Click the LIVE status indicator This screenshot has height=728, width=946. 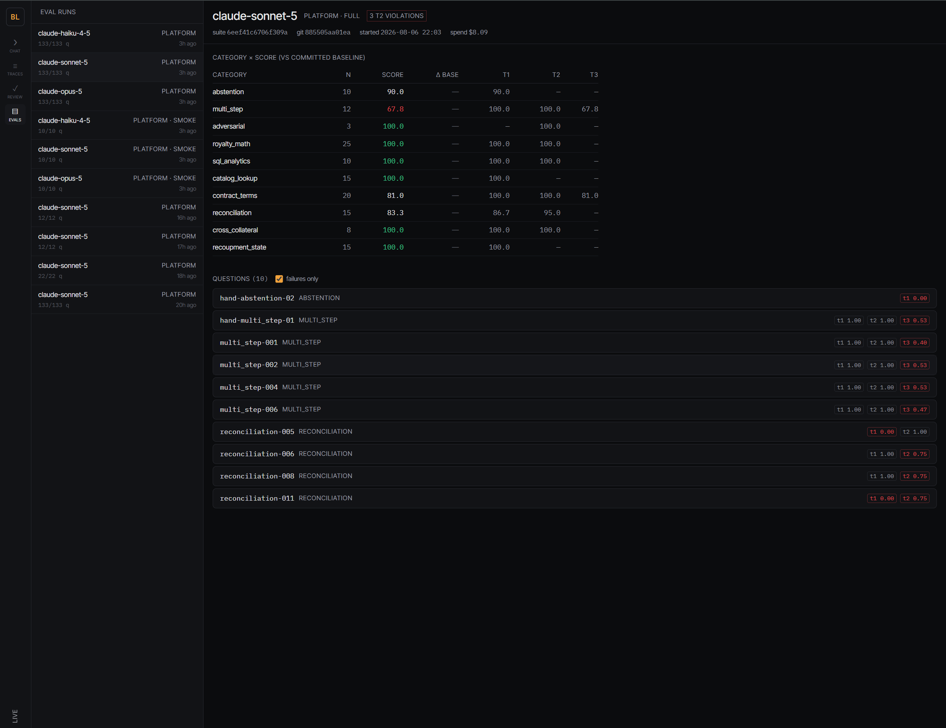[15, 715]
